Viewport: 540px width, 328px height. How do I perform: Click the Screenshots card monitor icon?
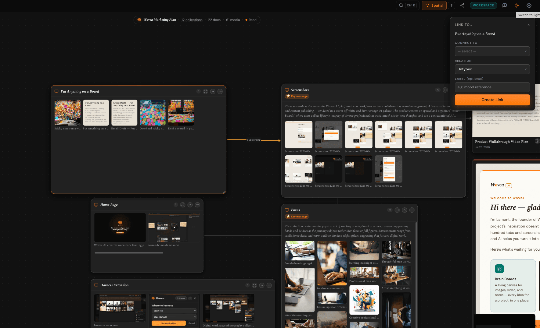[x=287, y=90]
